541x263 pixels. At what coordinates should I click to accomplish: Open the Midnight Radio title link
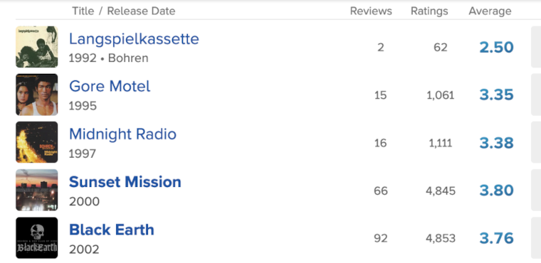tap(122, 134)
